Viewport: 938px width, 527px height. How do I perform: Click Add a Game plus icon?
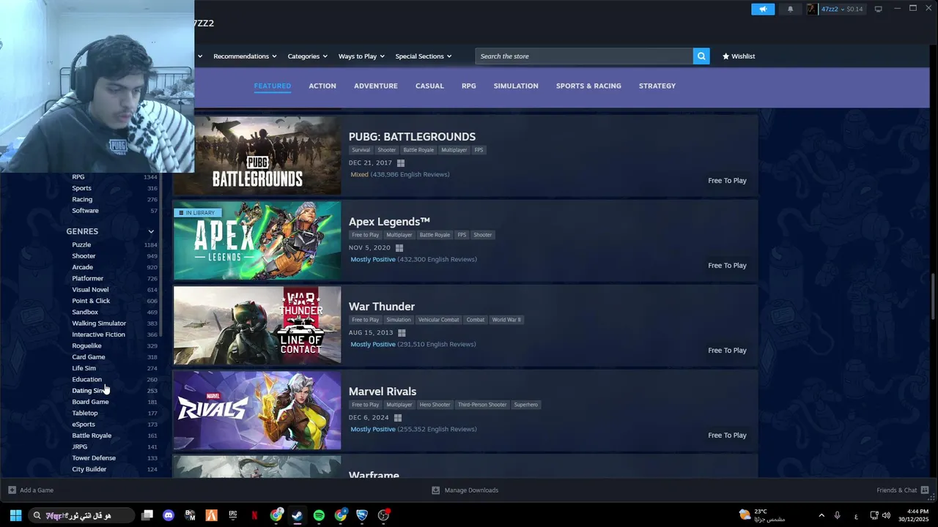click(x=12, y=490)
